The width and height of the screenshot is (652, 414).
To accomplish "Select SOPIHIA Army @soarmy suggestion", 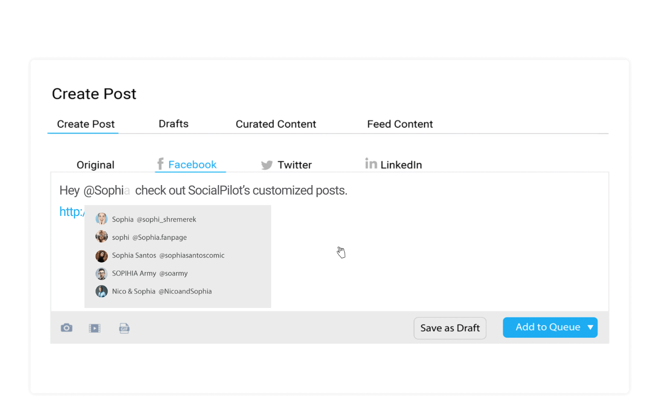I will click(150, 273).
